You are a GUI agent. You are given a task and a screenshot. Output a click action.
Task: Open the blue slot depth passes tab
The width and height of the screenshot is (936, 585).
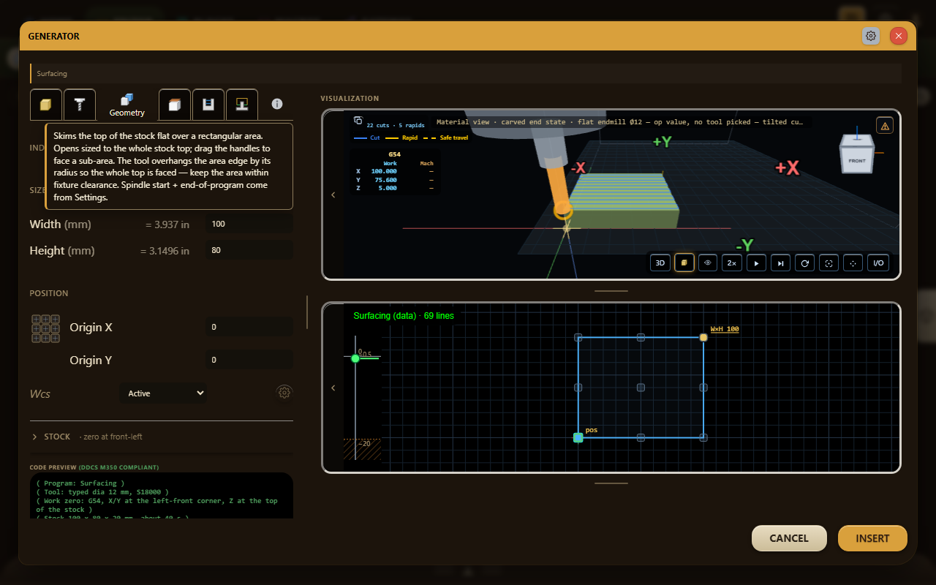(x=208, y=105)
